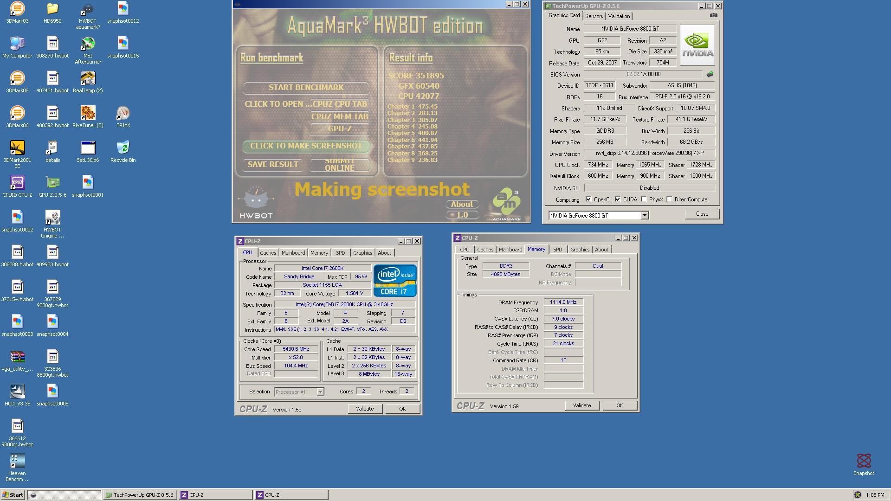Open 3DMark2001 SE icon
Screen dimensions: 891x501
17,154
